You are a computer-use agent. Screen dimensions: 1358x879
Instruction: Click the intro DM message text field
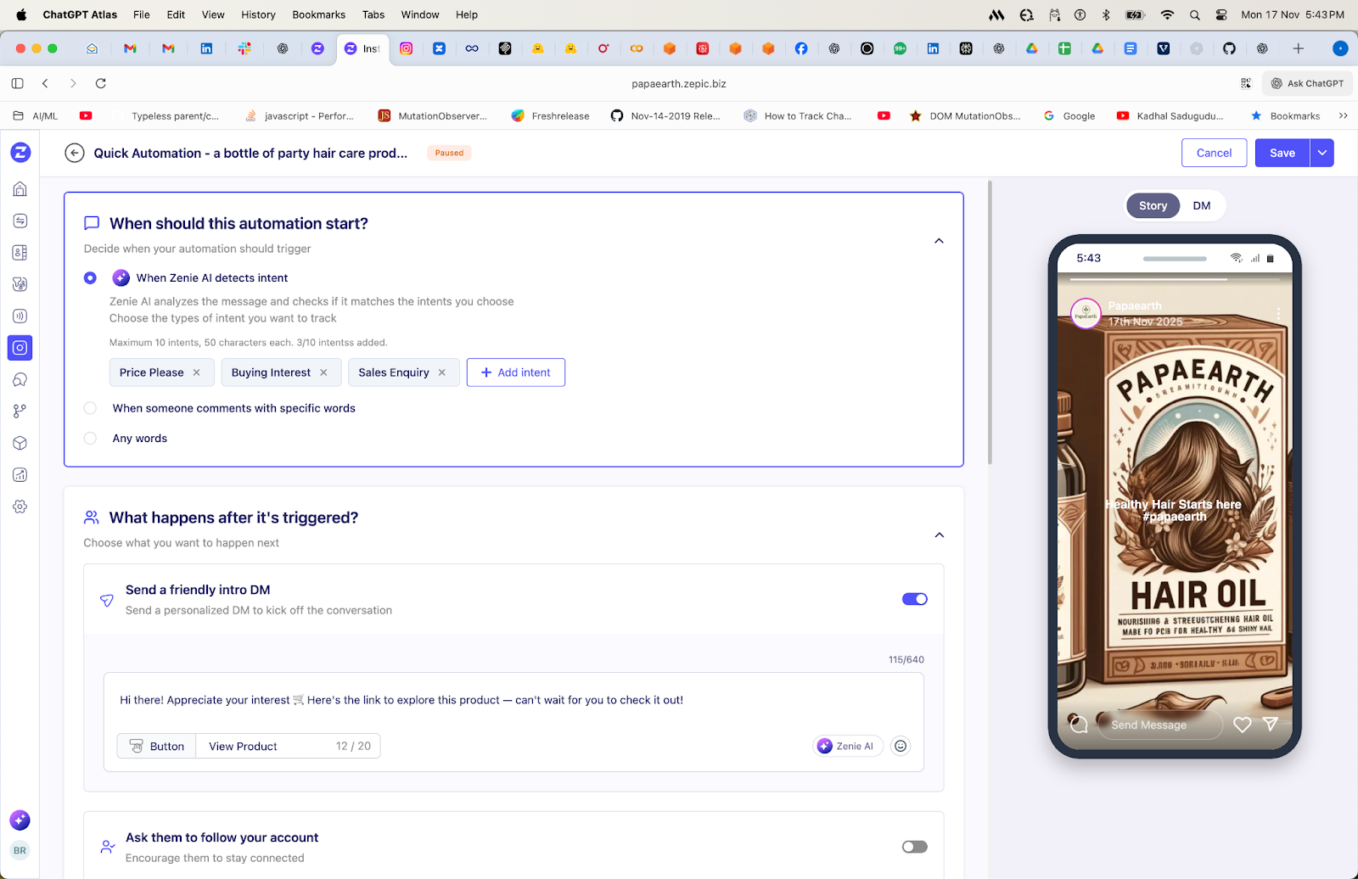[x=513, y=700]
